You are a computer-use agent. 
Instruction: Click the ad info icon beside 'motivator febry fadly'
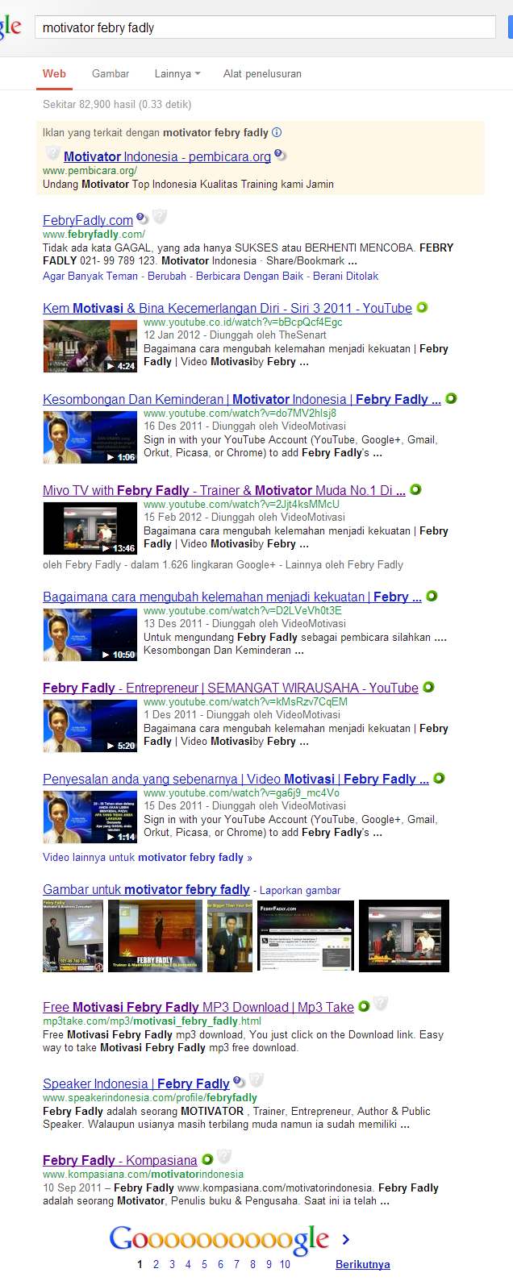tap(277, 132)
